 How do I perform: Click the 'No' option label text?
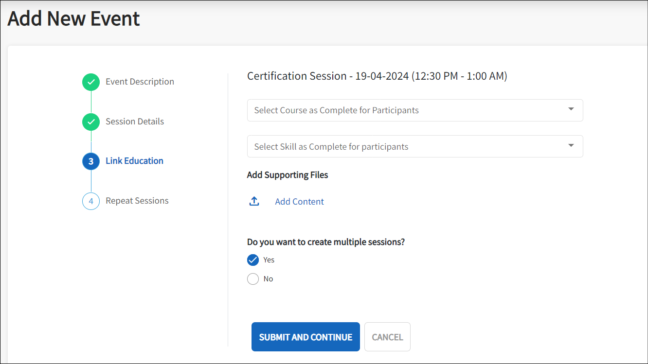click(269, 279)
